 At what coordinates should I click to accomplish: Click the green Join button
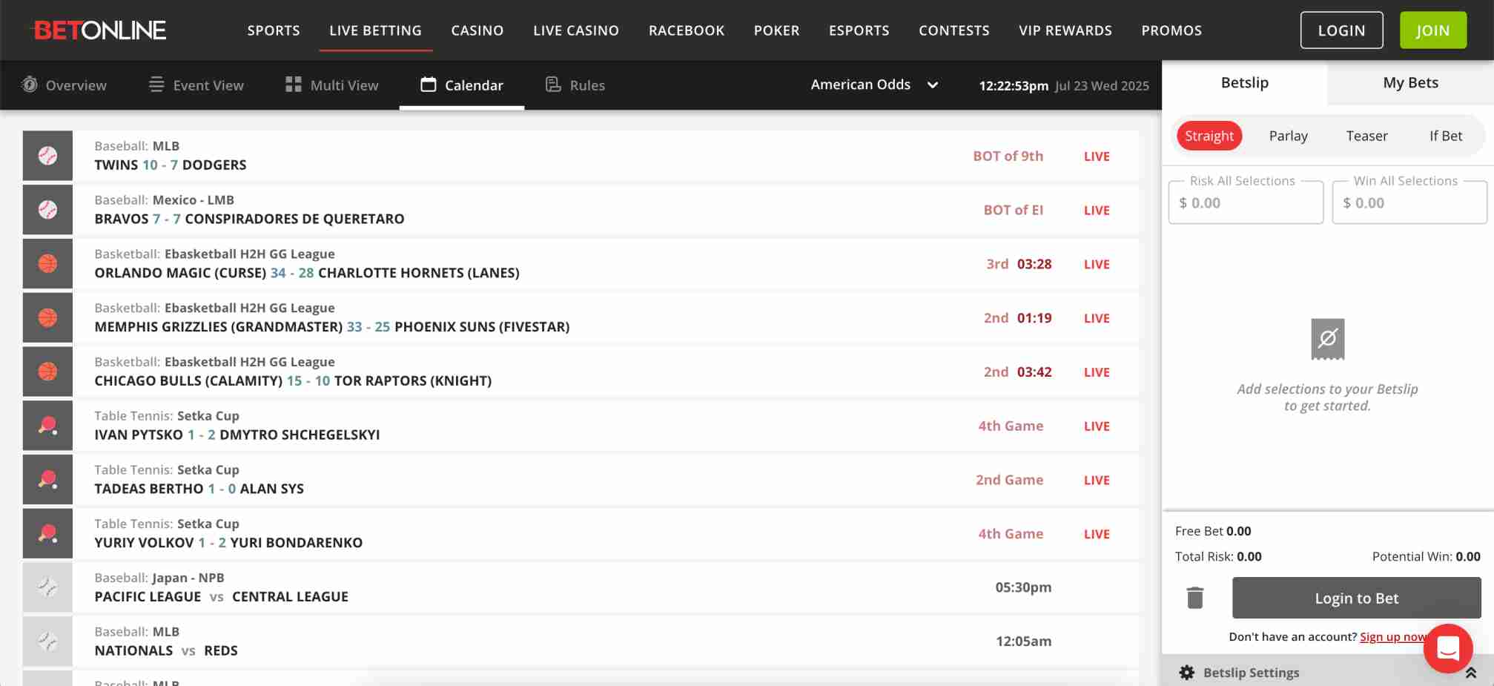point(1433,30)
